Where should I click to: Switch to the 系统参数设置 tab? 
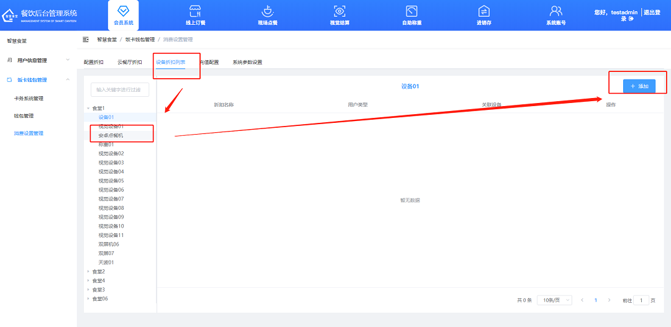(x=247, y=62)
